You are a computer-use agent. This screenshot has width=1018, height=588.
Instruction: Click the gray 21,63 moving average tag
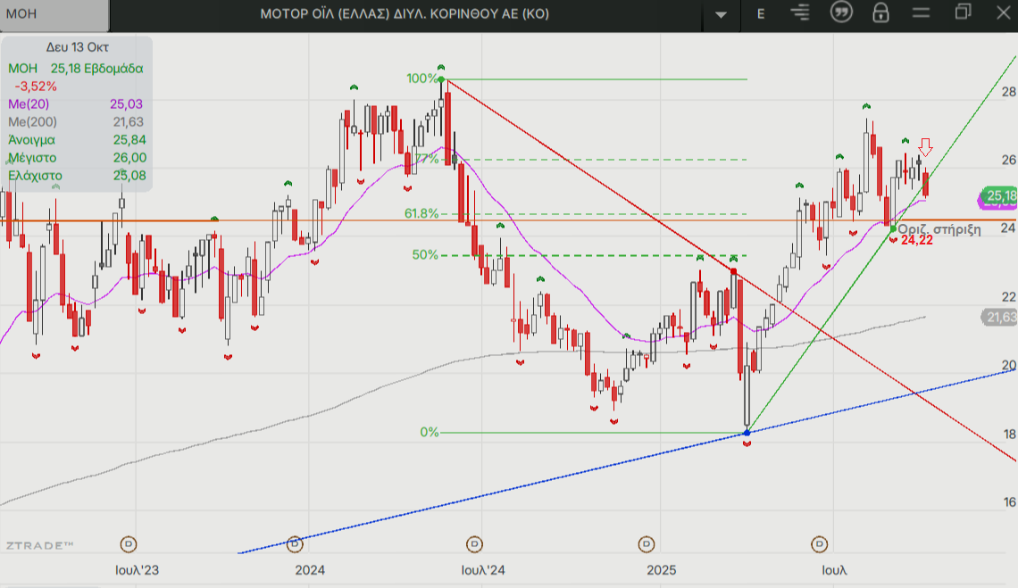pos(999,317)
